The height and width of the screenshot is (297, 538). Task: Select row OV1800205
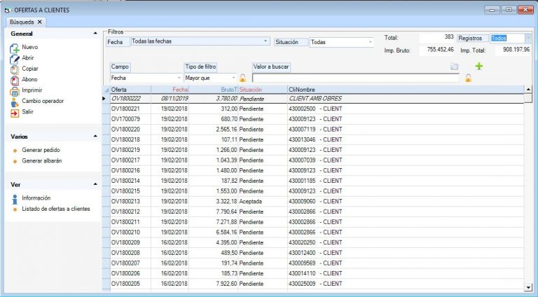[313, 284]
